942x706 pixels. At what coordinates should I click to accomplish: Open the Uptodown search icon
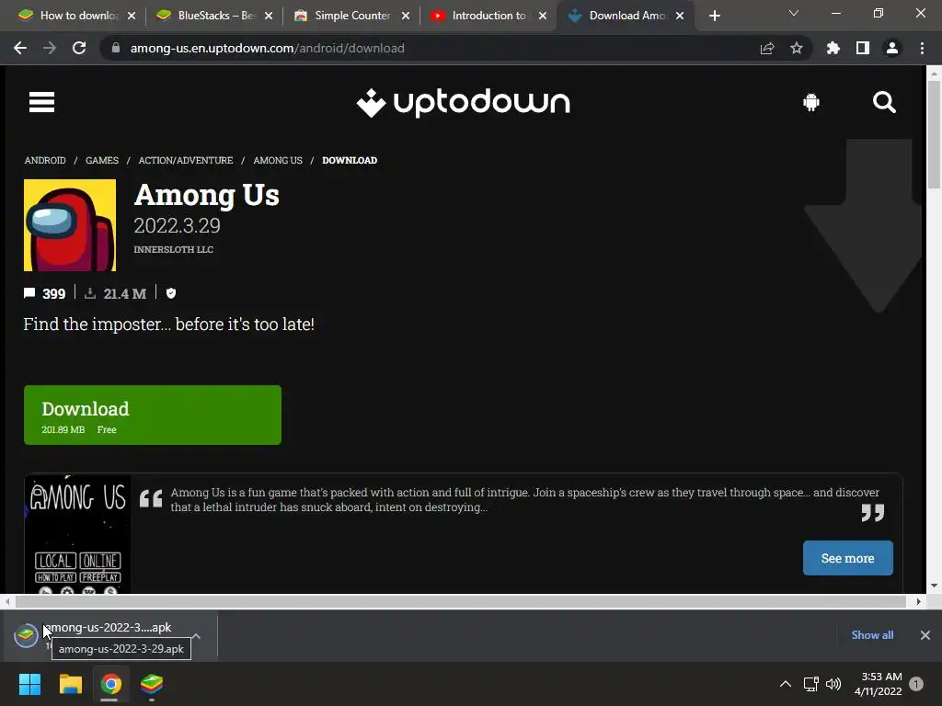point(884,102)
